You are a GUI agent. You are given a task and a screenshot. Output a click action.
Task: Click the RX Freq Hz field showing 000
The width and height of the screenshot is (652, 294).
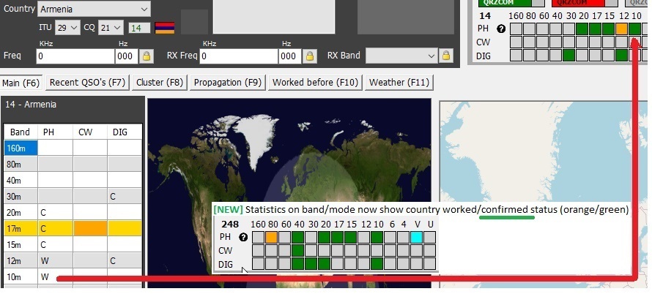click(x=290, y=56)
